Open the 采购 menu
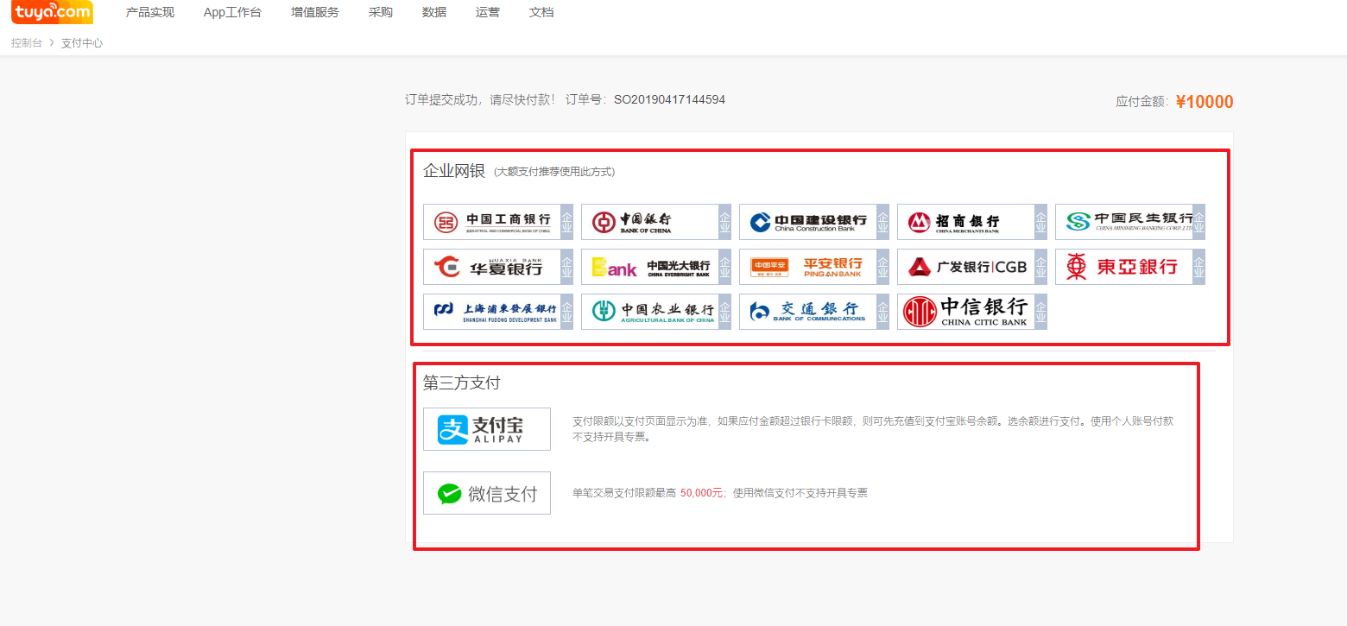Screen dimensions: 1347x626 (381, 12)
